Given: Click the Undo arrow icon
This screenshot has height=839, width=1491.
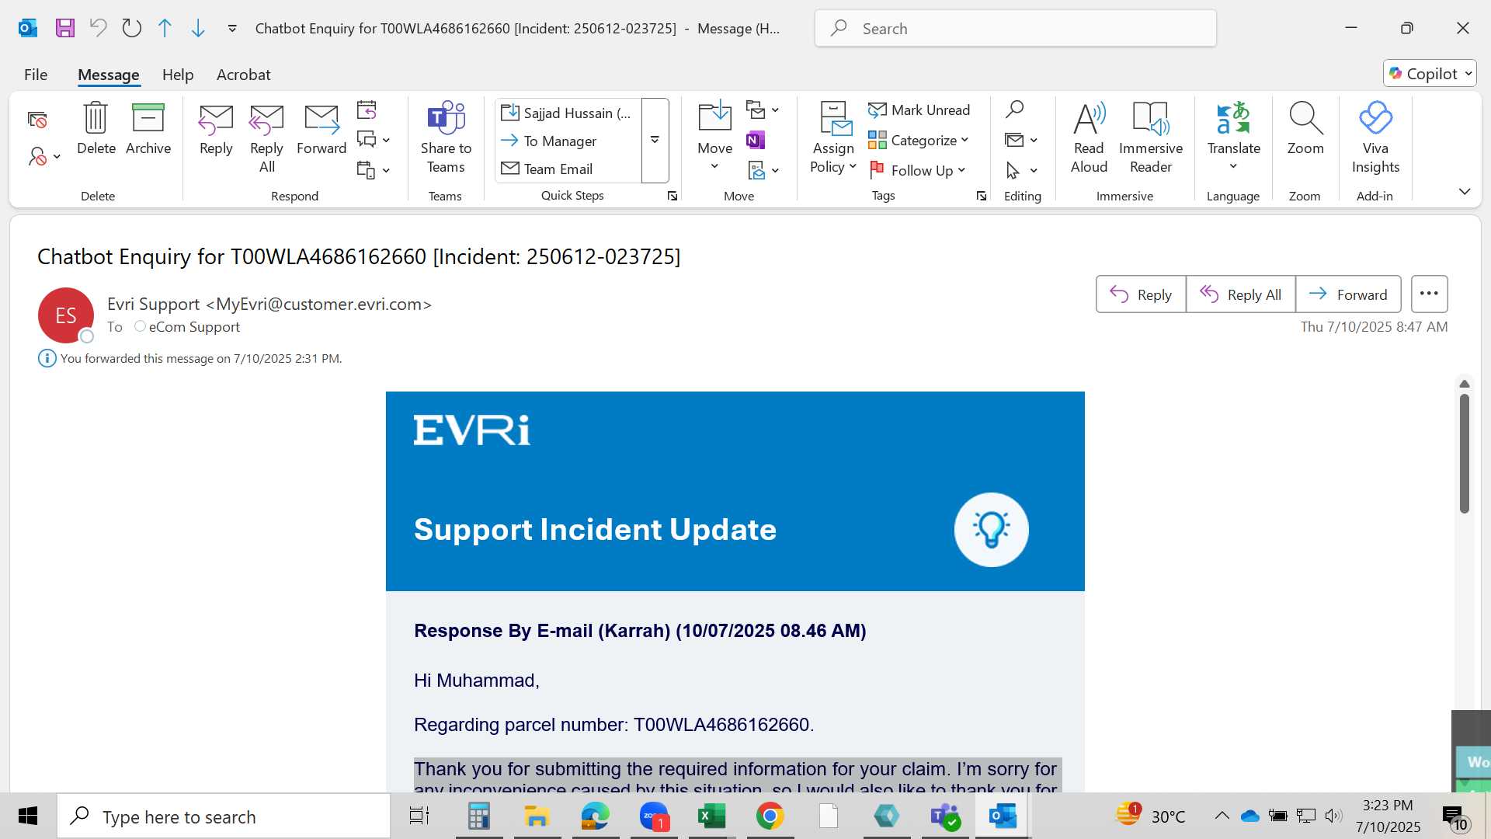Looking at the screenshot, I should 98,29.
